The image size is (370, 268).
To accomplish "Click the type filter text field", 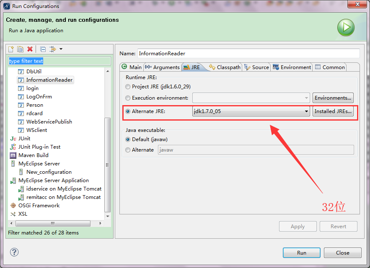I will [60, 61].
